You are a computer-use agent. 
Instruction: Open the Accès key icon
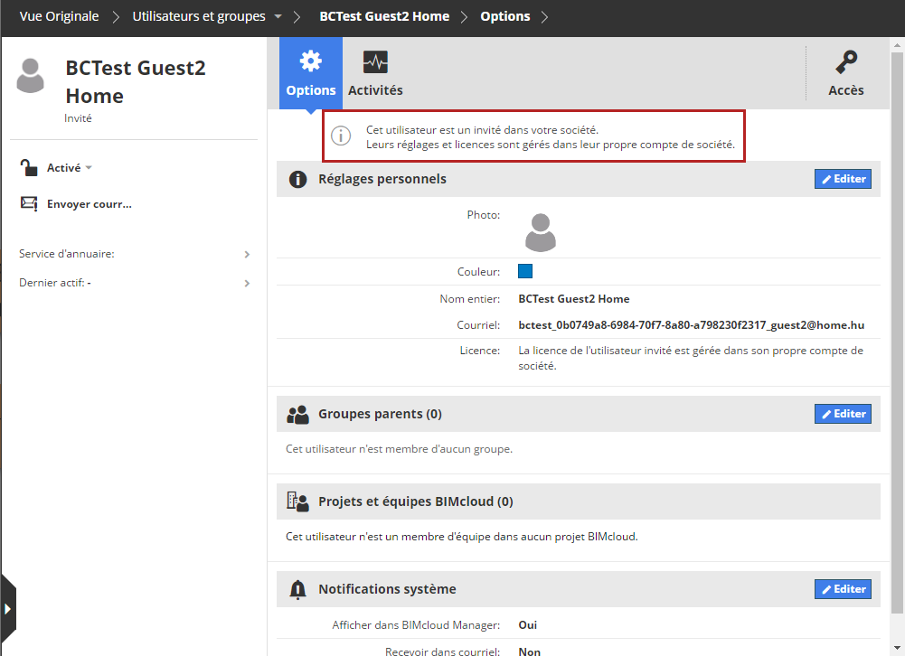[846, 61]
